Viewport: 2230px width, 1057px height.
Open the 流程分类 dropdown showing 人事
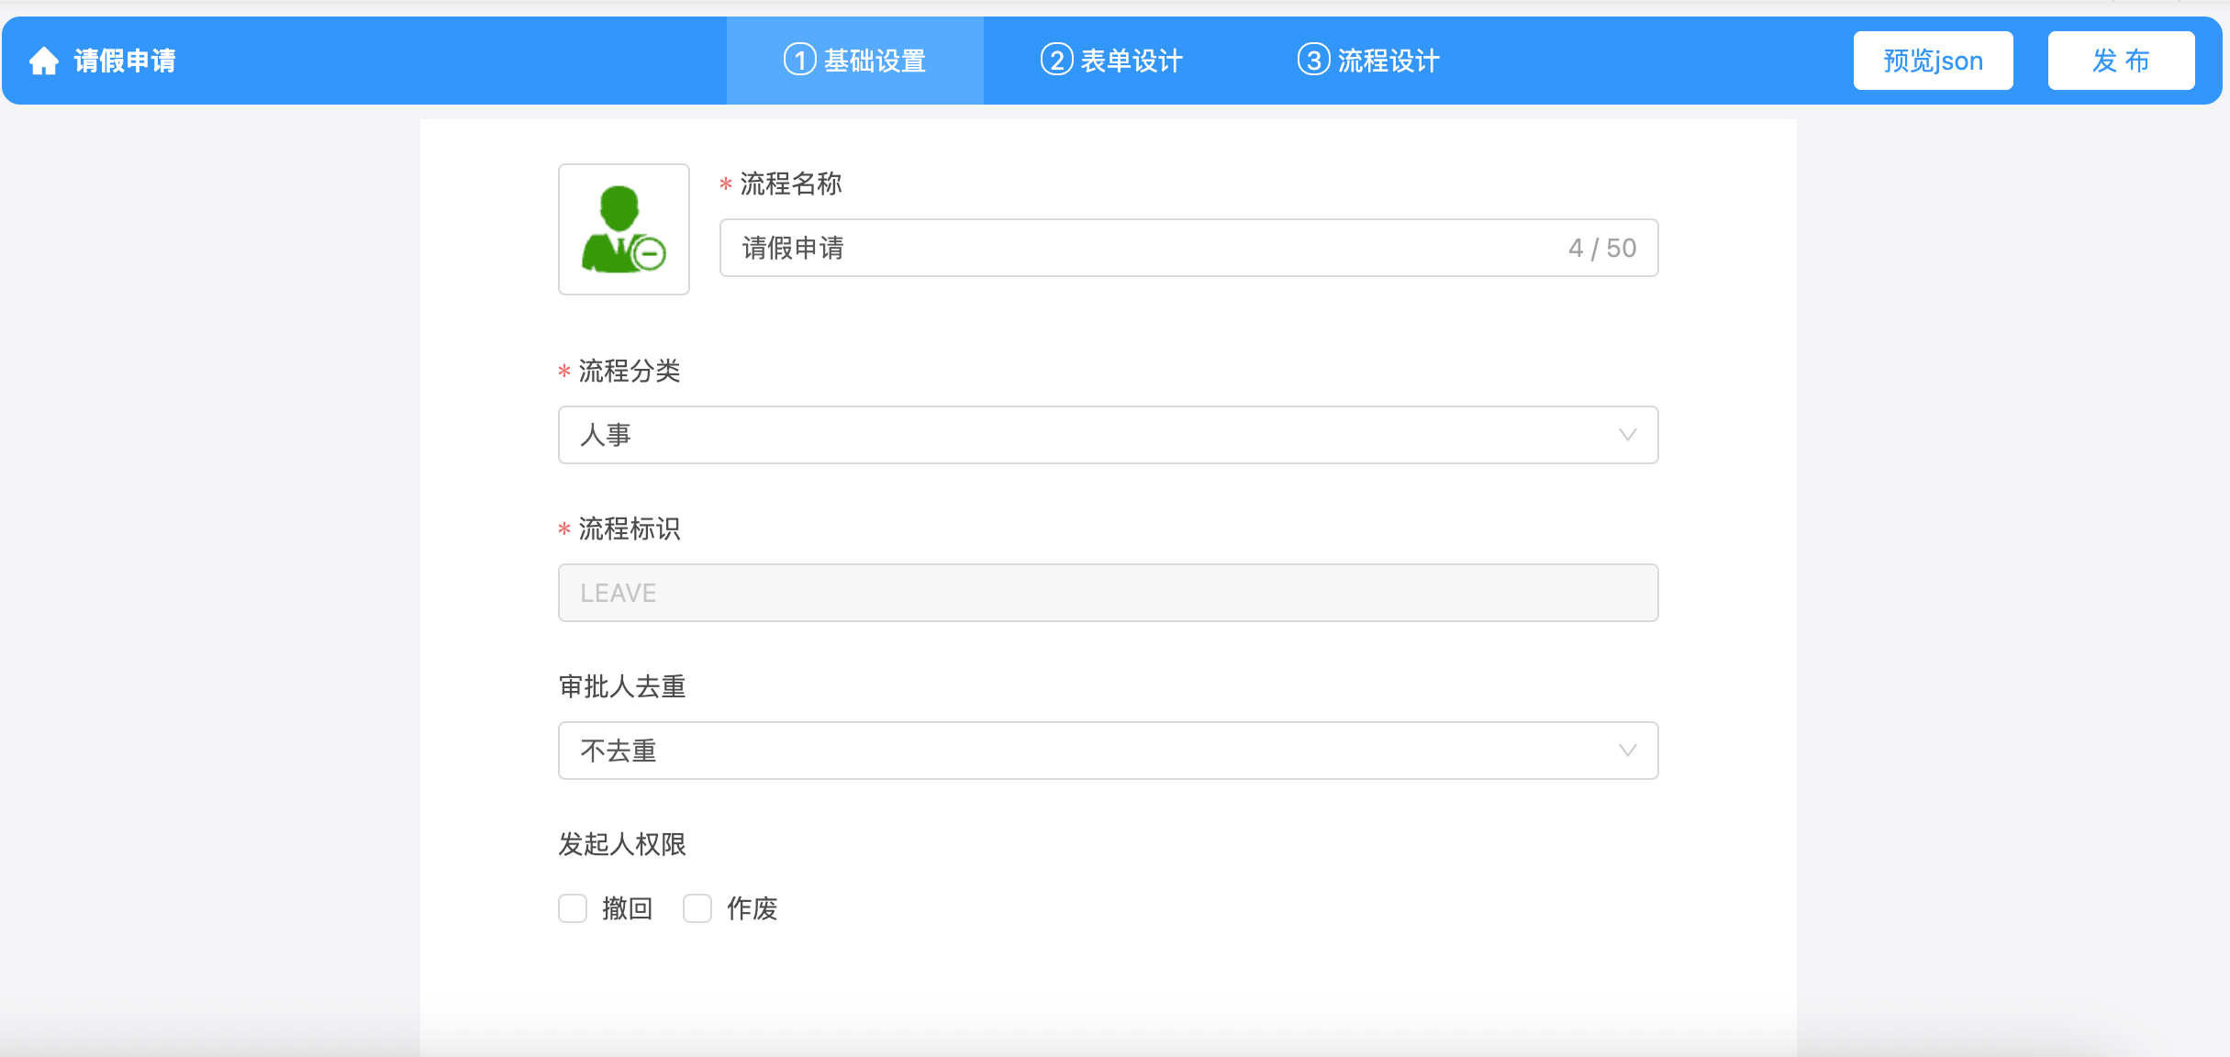coord(1109,435)
